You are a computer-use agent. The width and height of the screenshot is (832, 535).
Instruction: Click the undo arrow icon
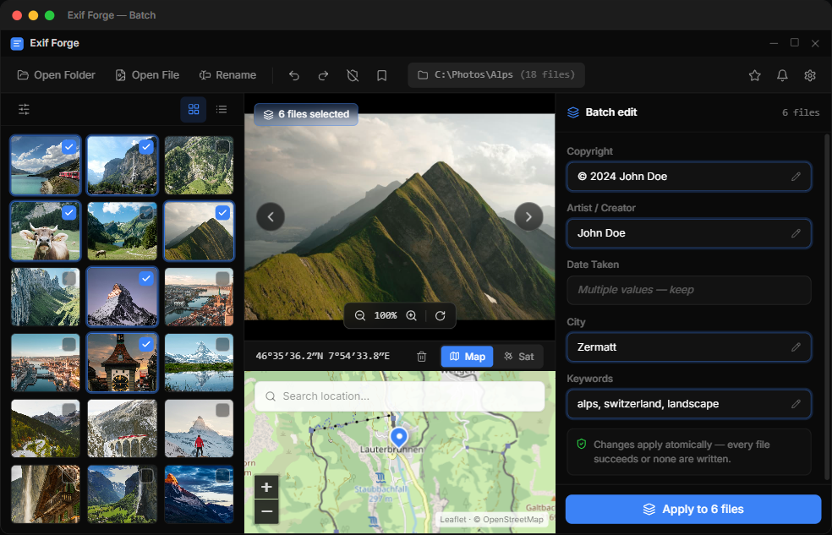tap(294, 75)
